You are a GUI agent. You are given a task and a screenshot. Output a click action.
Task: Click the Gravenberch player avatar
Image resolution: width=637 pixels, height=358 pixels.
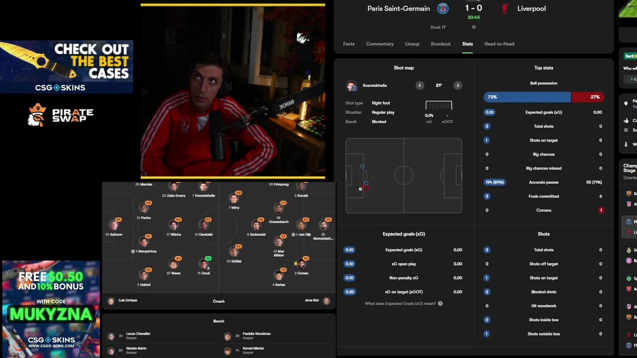tap(279, 208)
